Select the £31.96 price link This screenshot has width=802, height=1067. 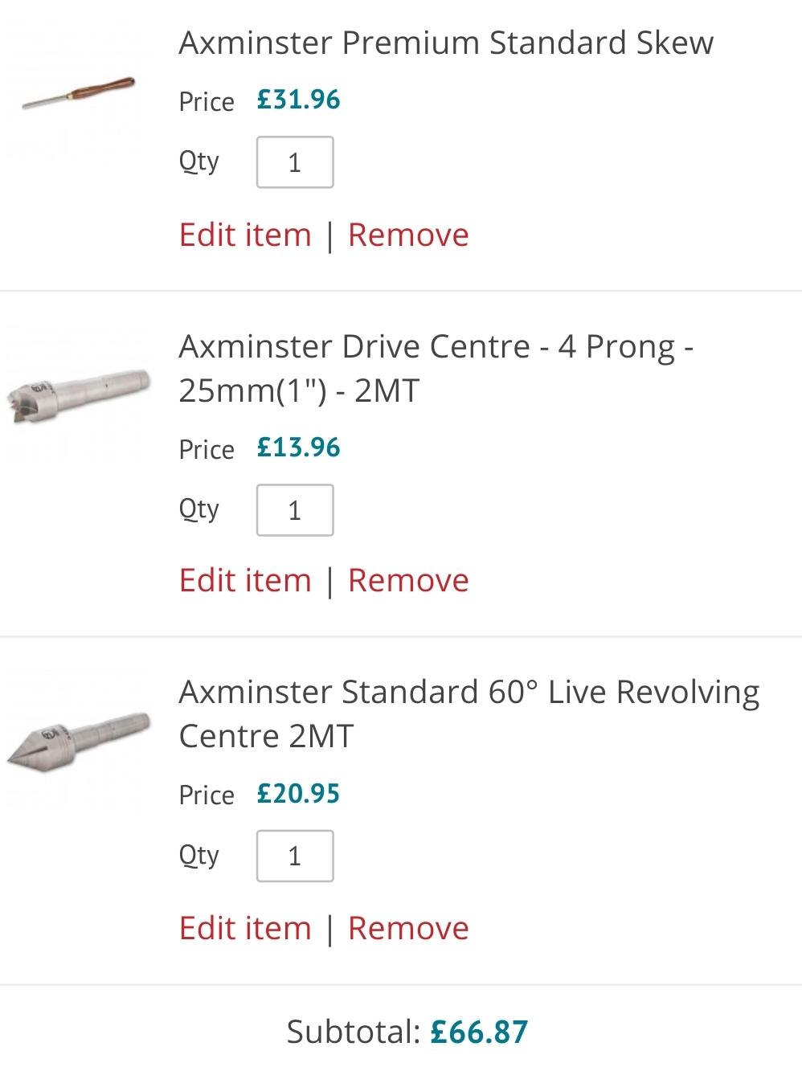point(297,100)
